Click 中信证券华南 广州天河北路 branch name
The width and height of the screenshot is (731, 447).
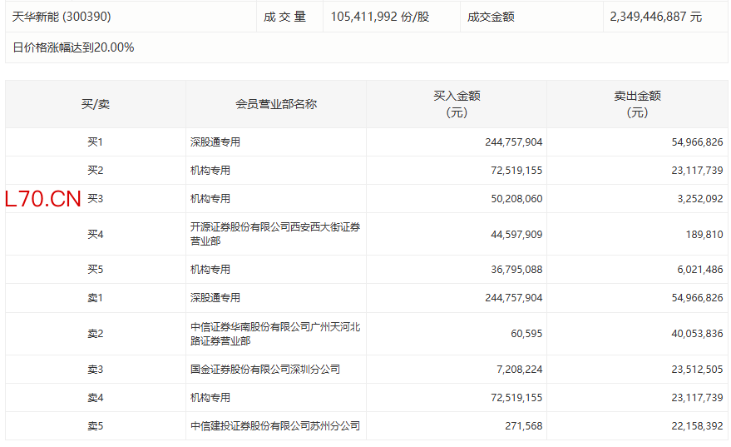[x=274, y=334]
